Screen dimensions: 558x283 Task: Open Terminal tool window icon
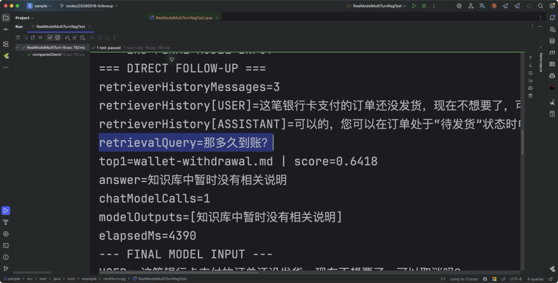6,245
